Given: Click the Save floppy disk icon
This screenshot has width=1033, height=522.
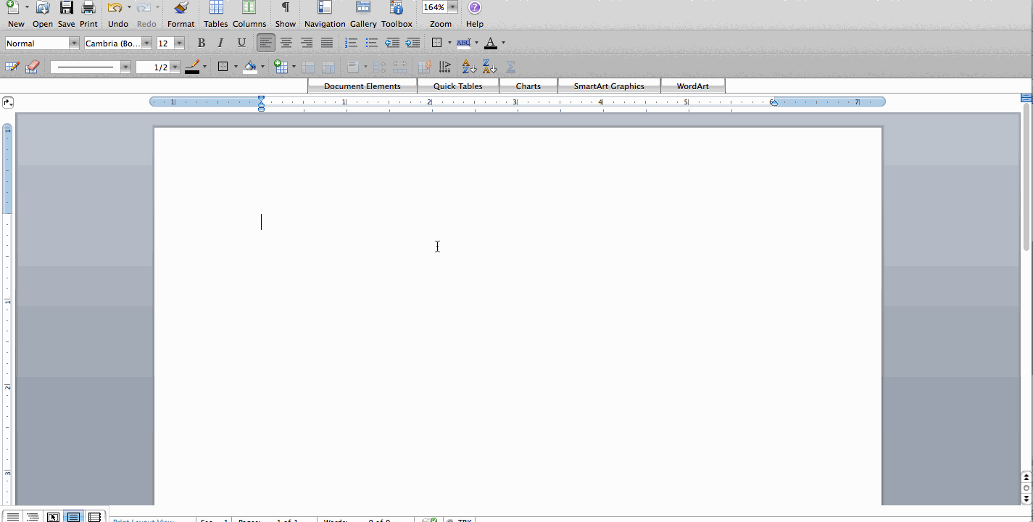Looking at the screenshot, I should pyautogui.click(x=66, y=8).
